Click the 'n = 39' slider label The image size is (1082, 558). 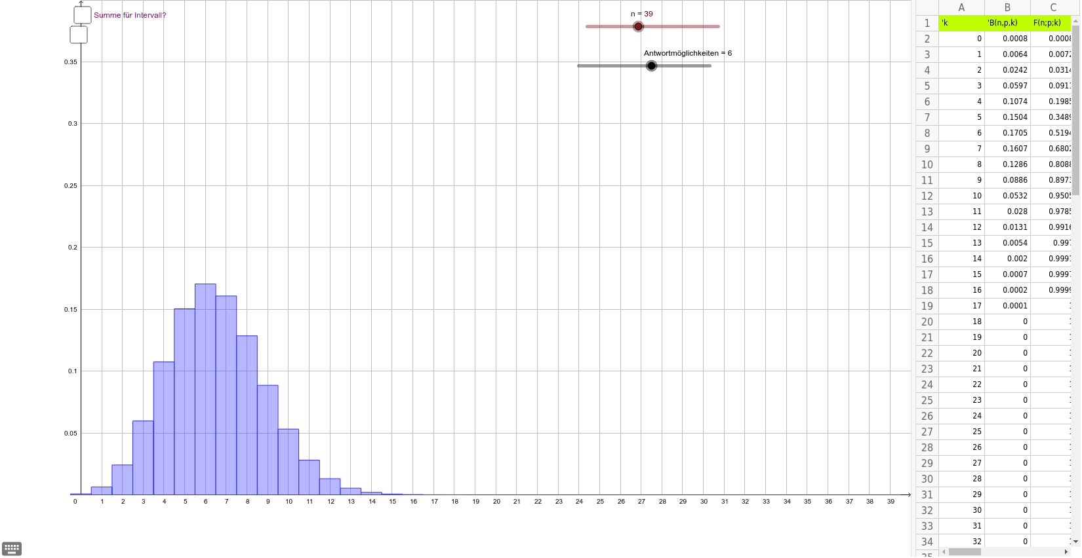click(641, 14)
